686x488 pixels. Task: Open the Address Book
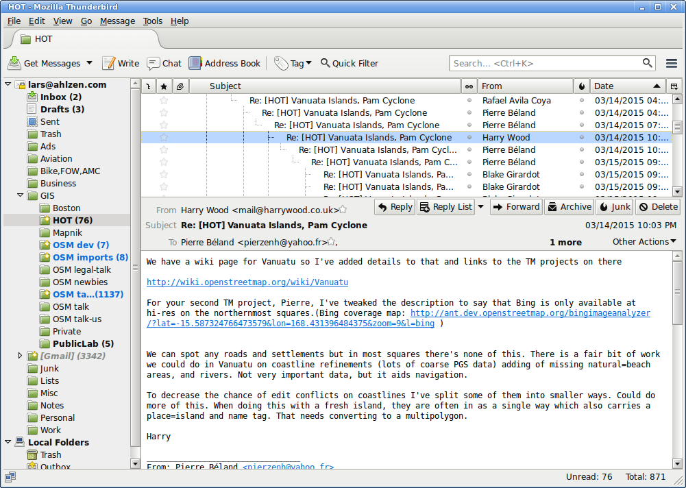point(225,63)
